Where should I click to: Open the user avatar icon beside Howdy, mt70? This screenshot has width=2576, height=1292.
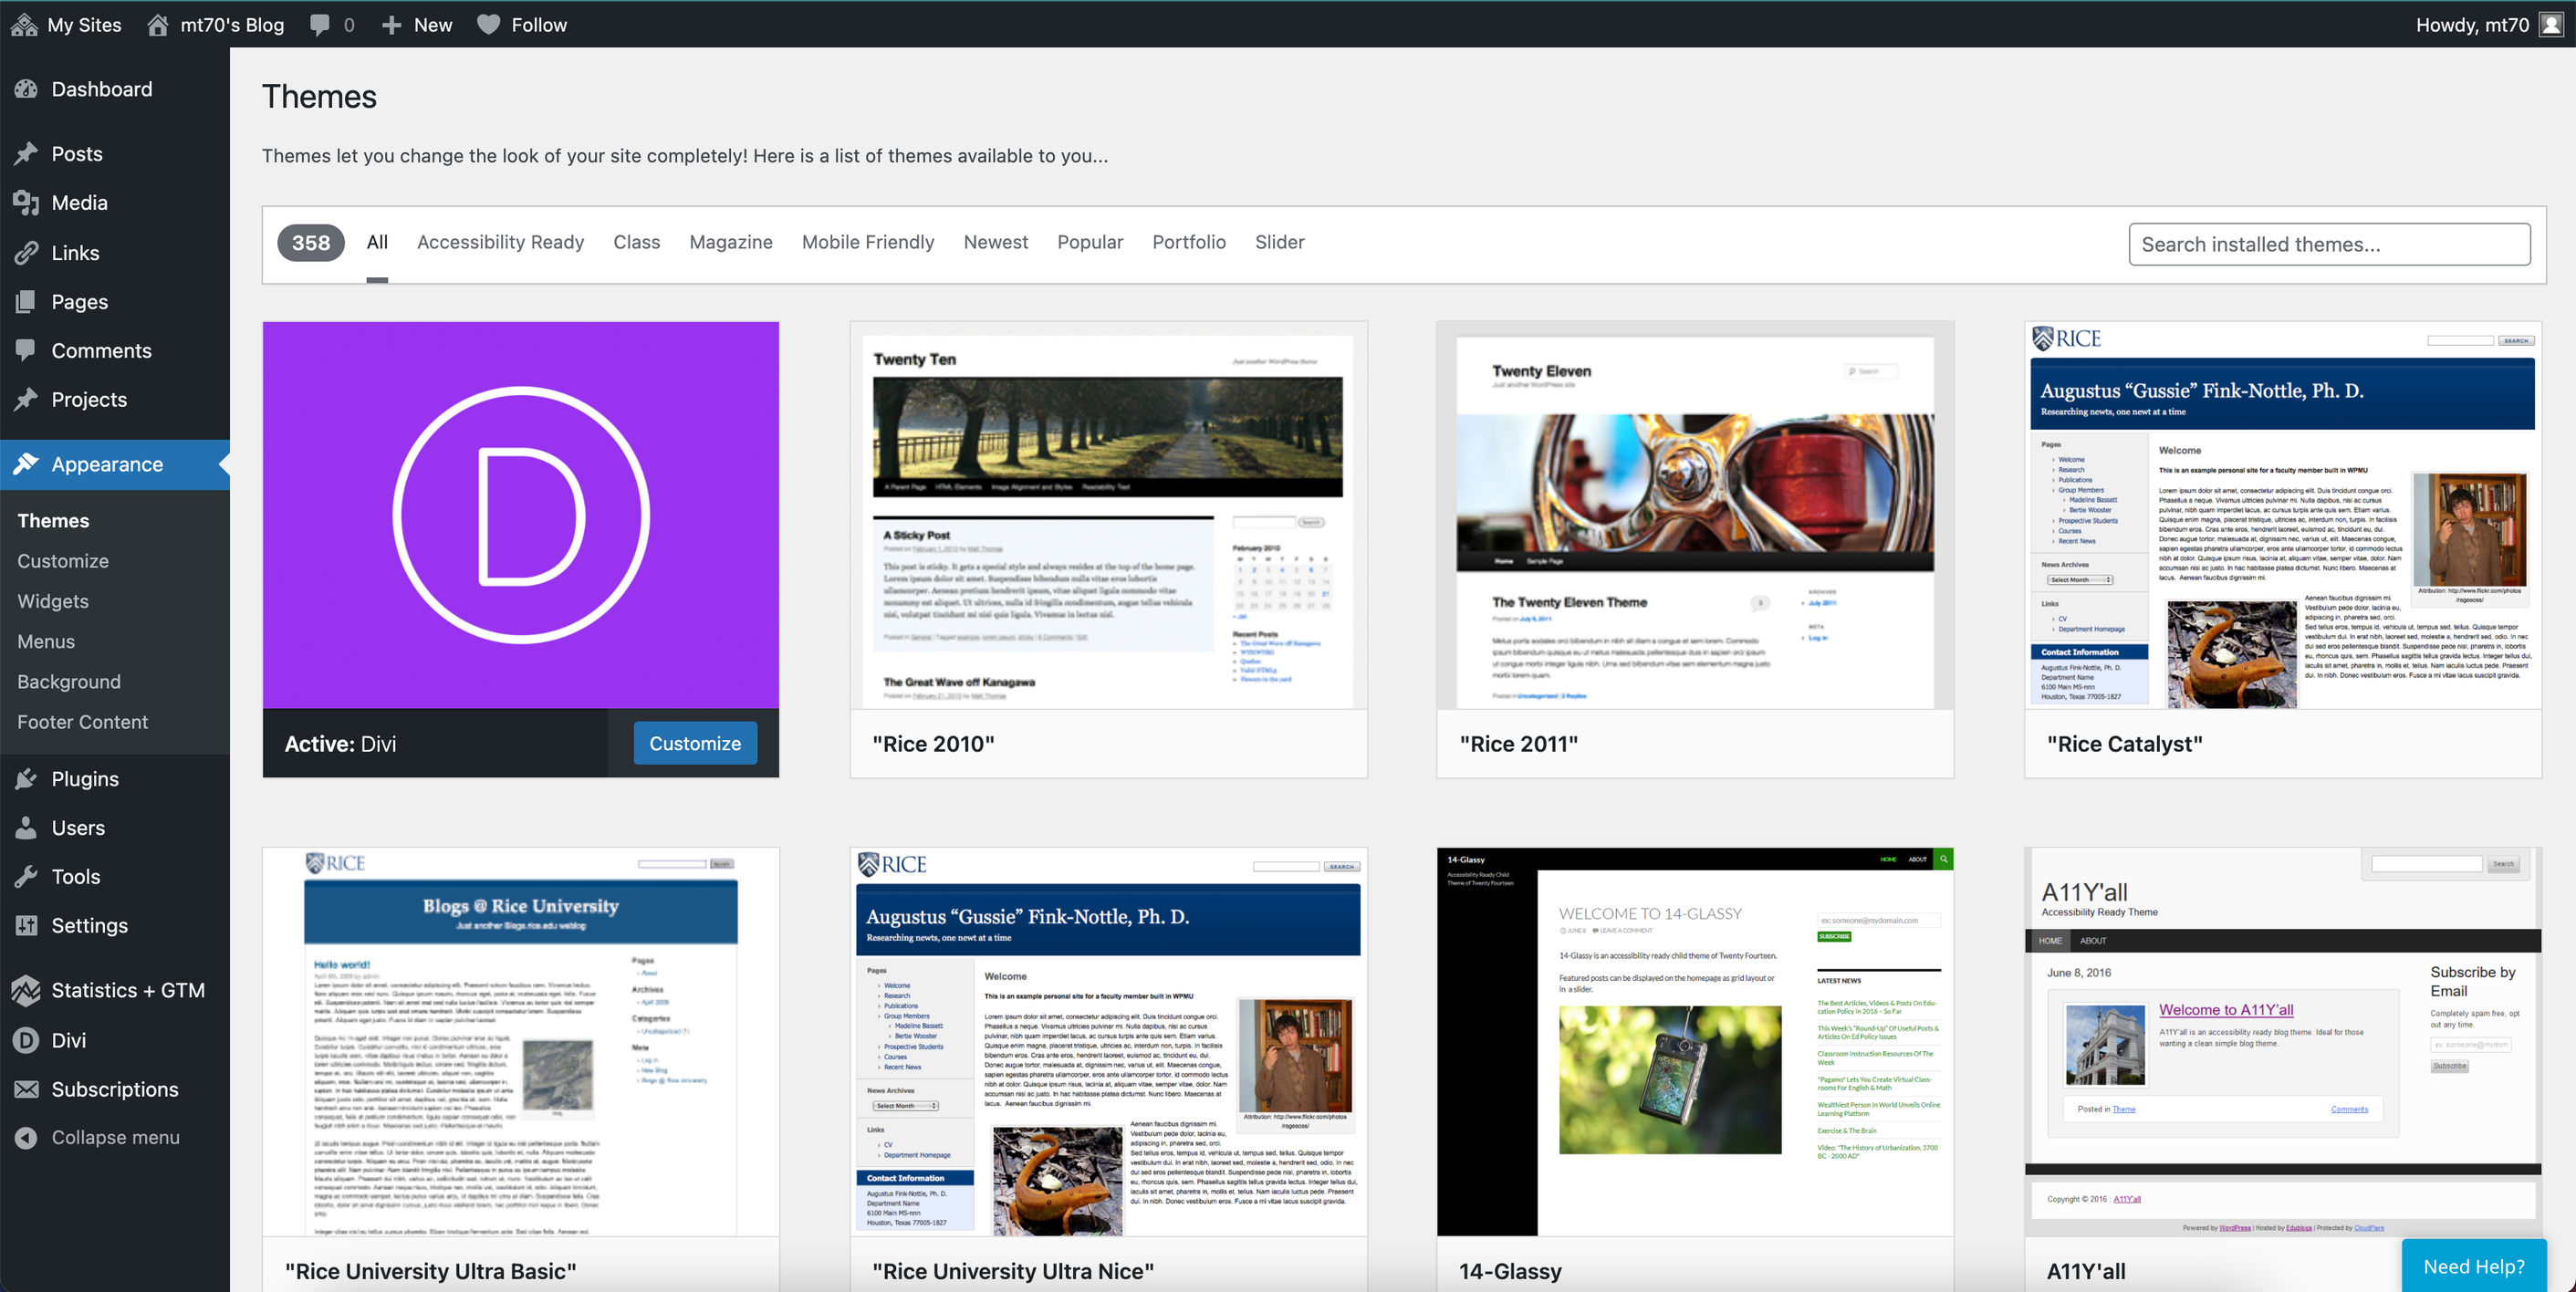click(x=2551, y=25)
